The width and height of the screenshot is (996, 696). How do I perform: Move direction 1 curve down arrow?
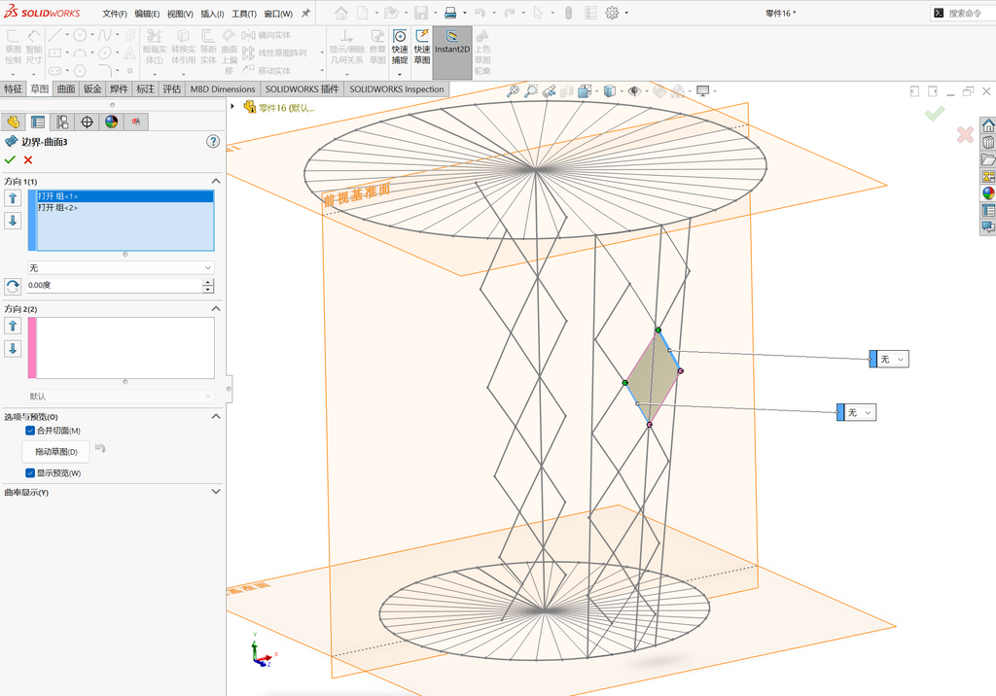13,221
